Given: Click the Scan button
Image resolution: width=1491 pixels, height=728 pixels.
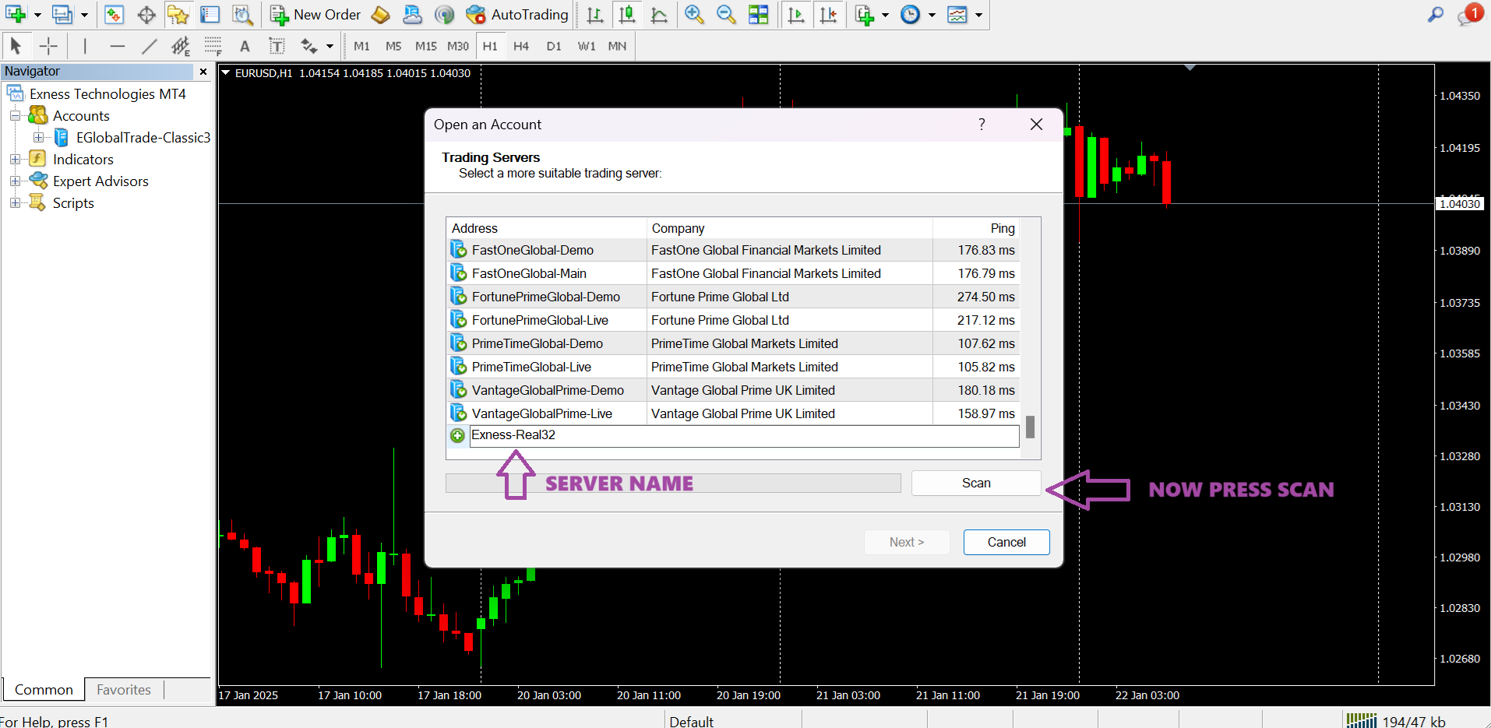Looking at the screenshot, I should [x=976, y=484].
